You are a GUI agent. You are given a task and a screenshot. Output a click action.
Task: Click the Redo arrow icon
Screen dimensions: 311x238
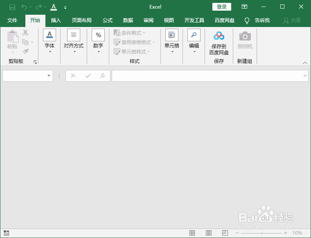coord(39,7)
